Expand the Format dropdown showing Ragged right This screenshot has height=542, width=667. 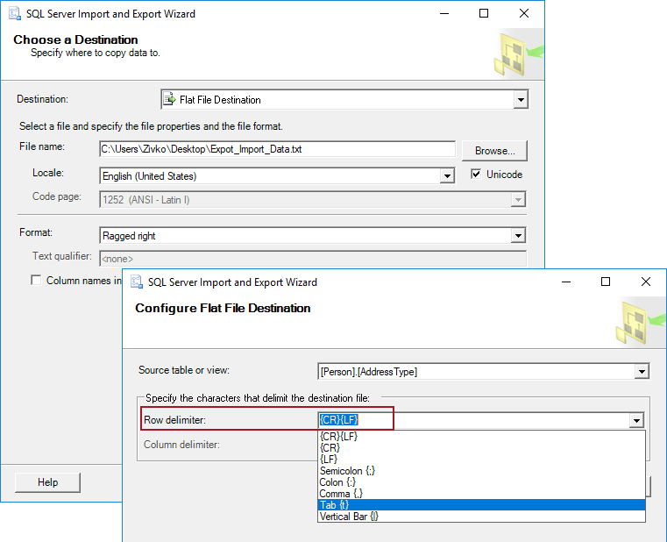[x=518, y=235]
